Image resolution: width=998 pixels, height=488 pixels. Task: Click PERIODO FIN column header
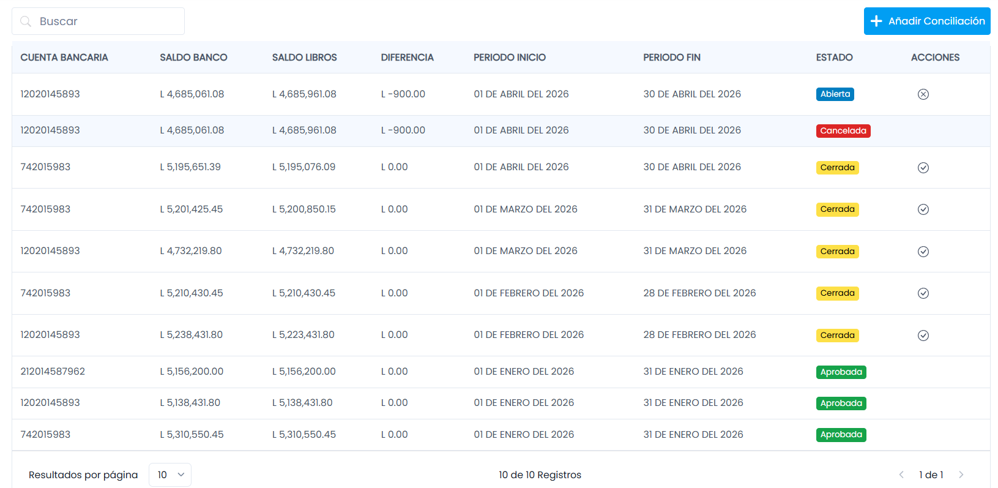click(x=672, y=58)
